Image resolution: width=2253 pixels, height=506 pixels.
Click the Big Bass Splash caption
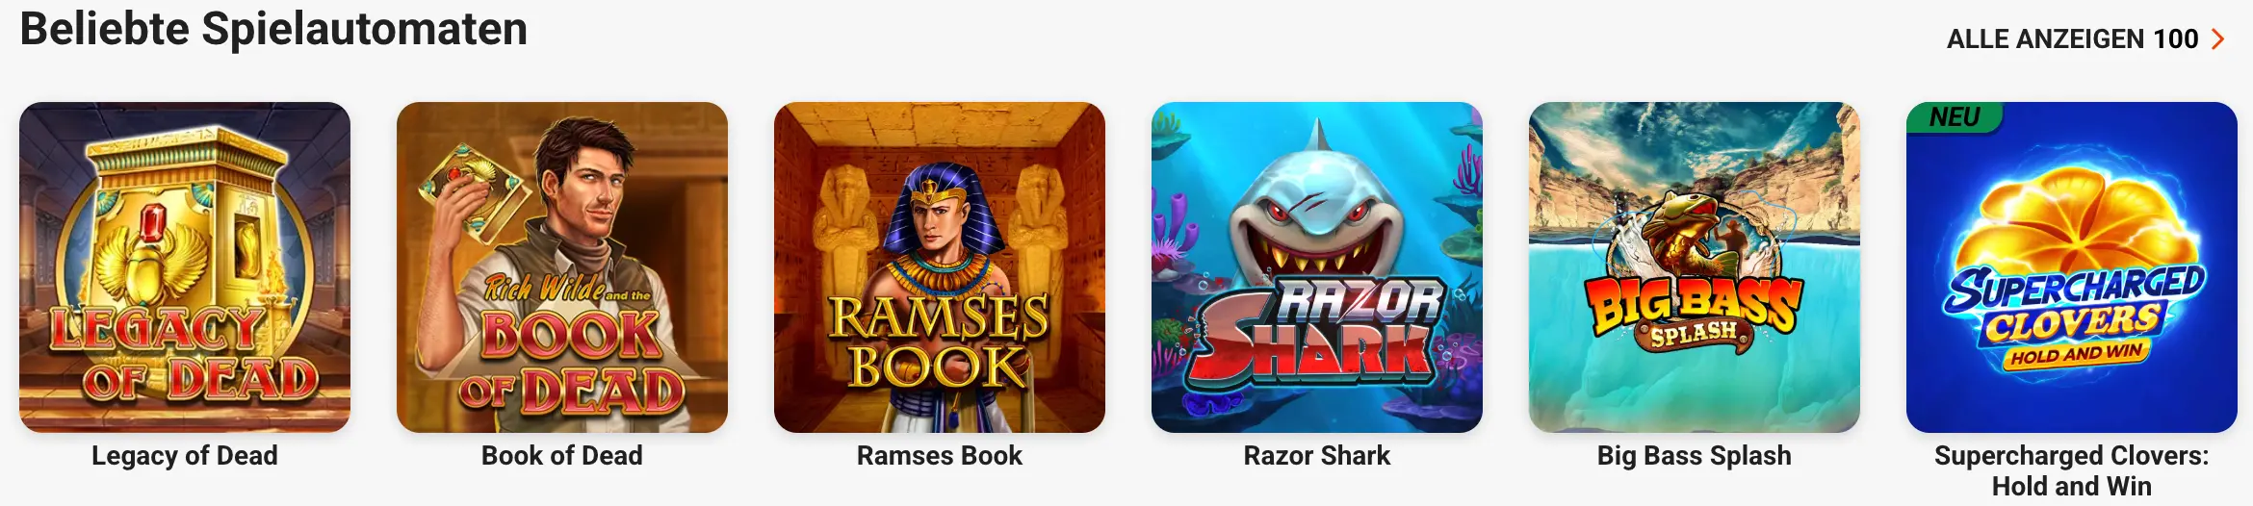1695,456
